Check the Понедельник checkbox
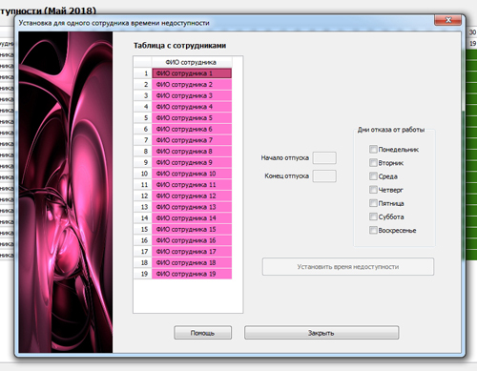 [373, 149]
